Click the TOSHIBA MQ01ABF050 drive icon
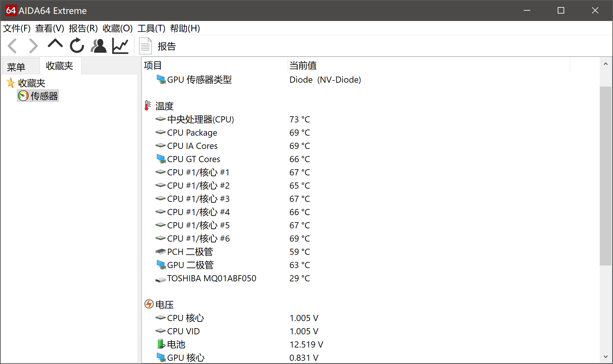The image size is (613, 364). tap(160, 279)
